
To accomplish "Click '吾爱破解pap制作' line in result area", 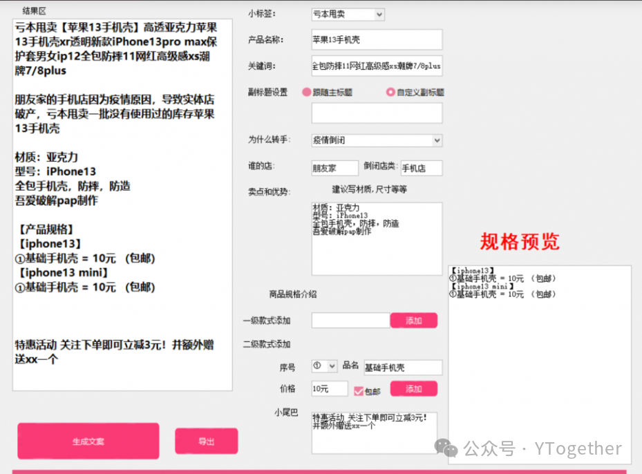I will (56, 200).
